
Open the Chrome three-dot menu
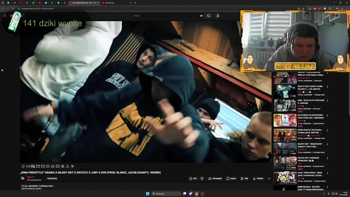pyautogui.click(x=347, y=8)
